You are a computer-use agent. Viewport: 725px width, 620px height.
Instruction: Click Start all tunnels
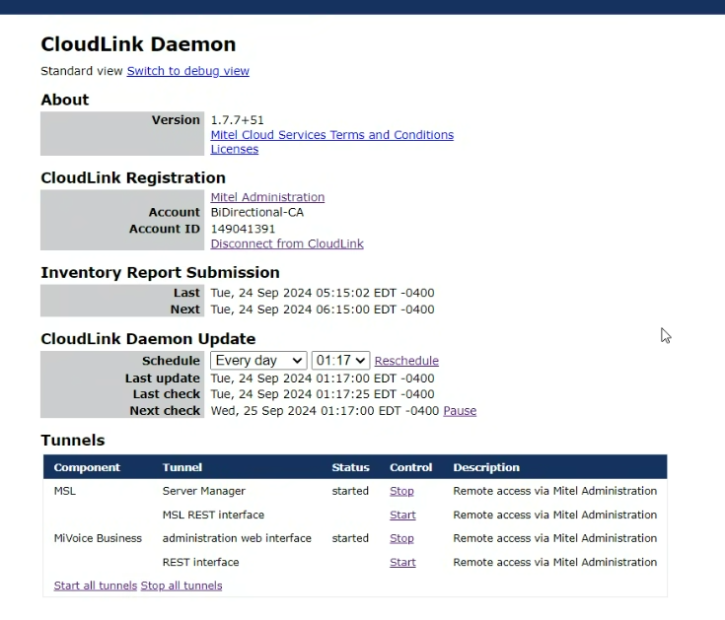tap(96, 586)
